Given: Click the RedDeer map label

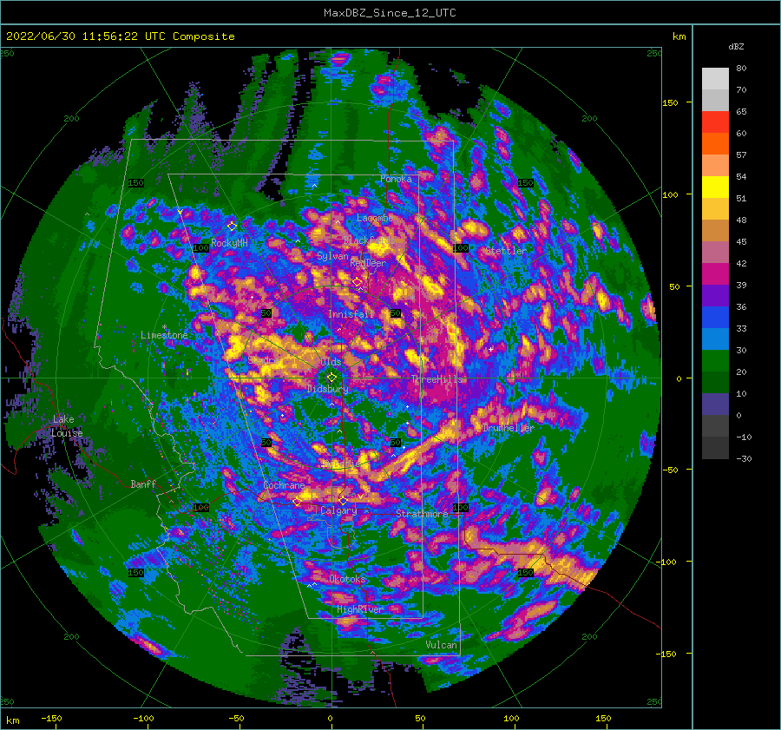Looking at the screenshot, I should tap(368, 263).
